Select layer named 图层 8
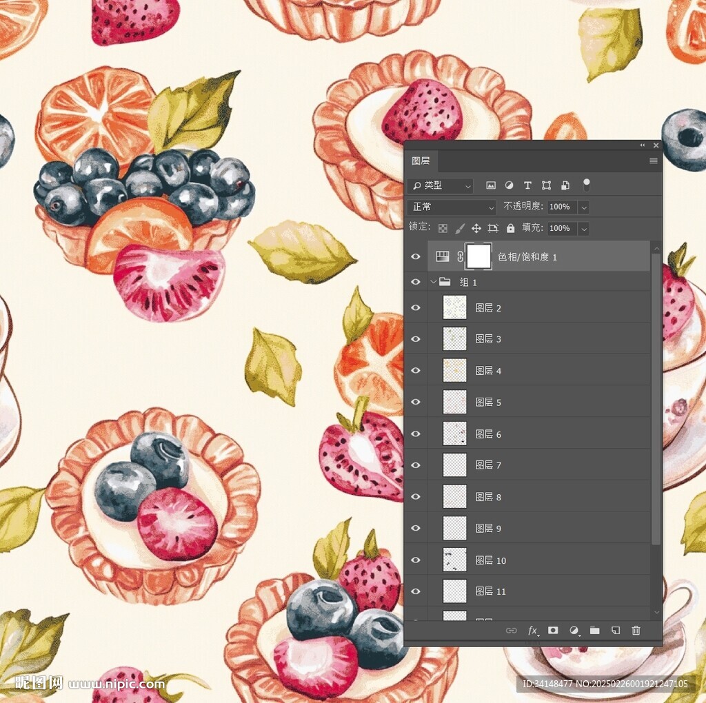The image size is (706, 703). 488,497
